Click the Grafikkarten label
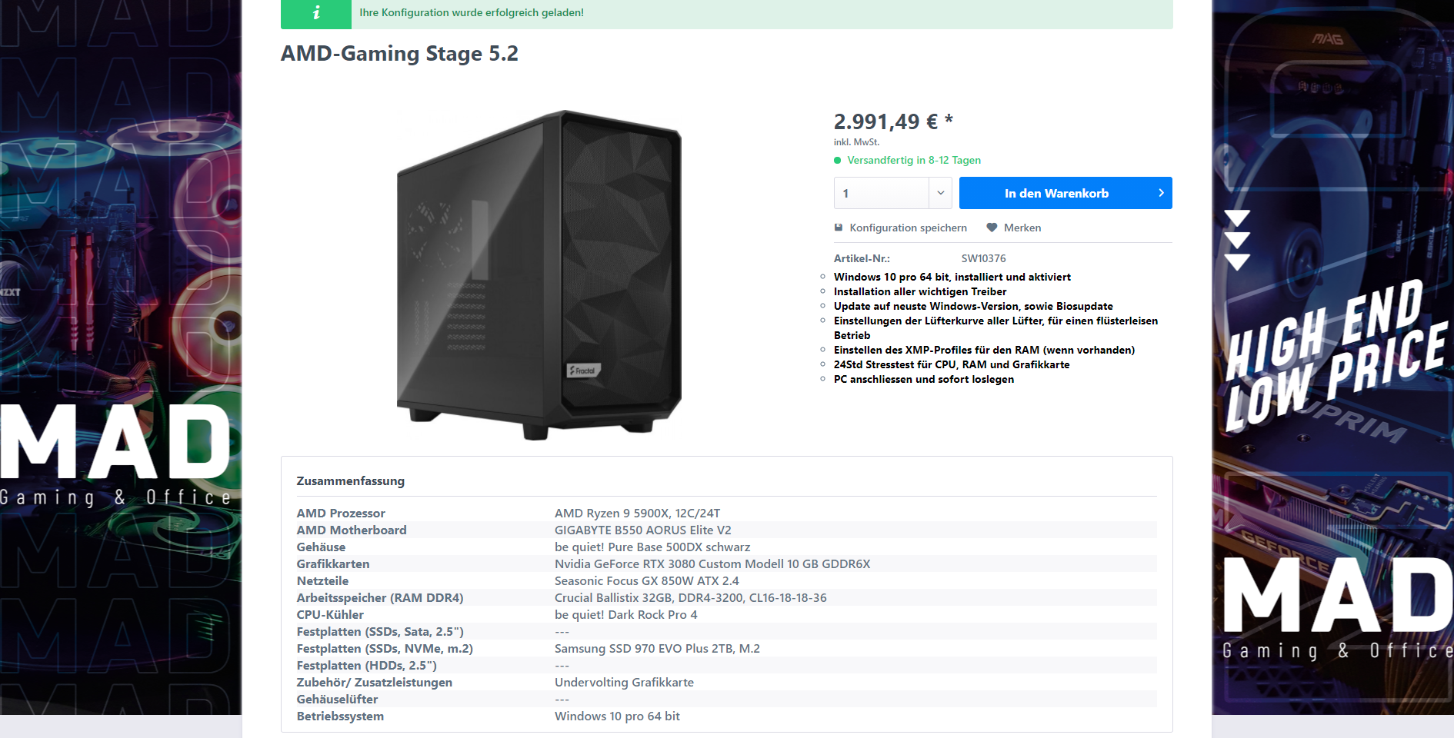This screenshot has height=738, width=1454. click(x=333, y=563)
